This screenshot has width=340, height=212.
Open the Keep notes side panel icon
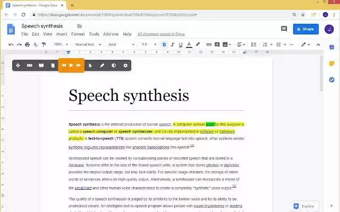pyautogui.click(x=331, y=64)
